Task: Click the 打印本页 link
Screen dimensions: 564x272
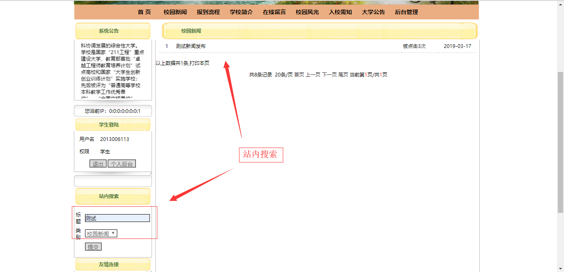Action: [x=199, y=63]
